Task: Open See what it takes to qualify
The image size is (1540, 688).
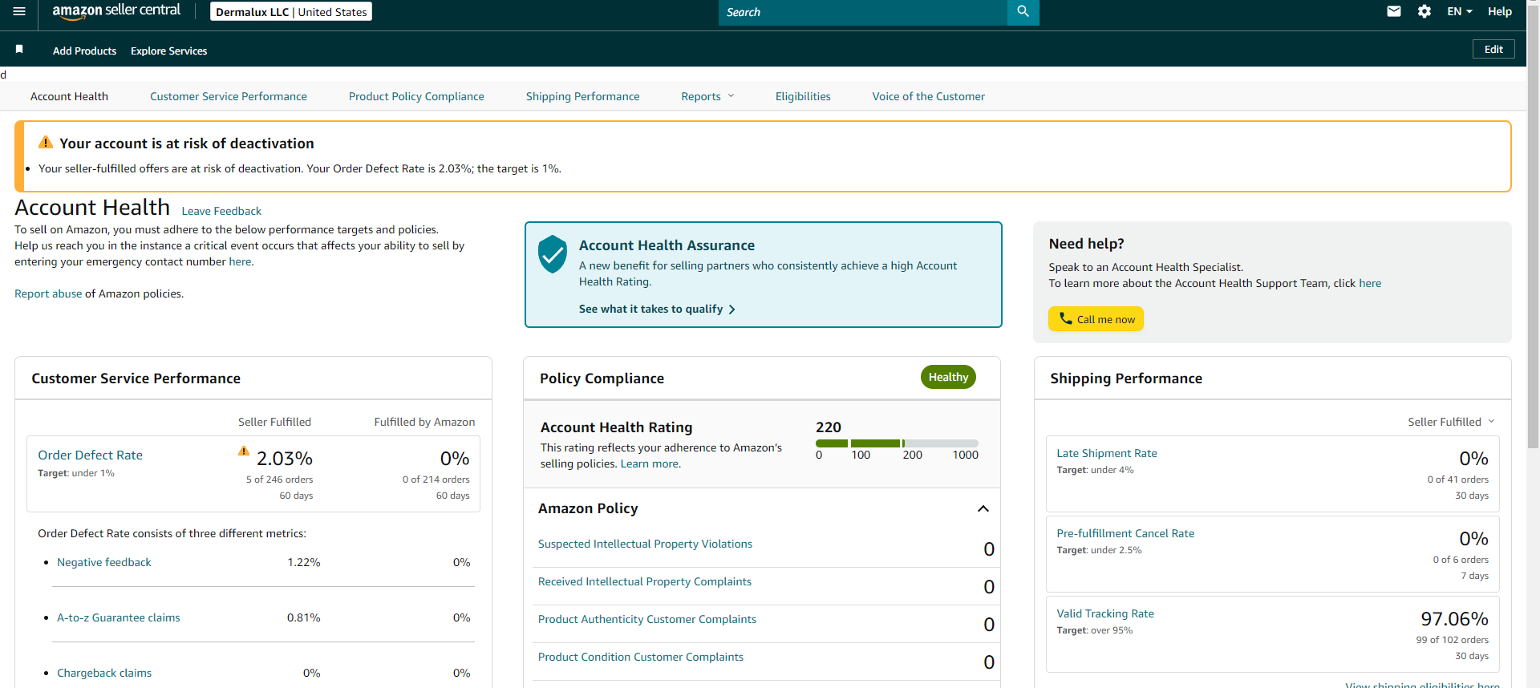Action: coord(657,309)
